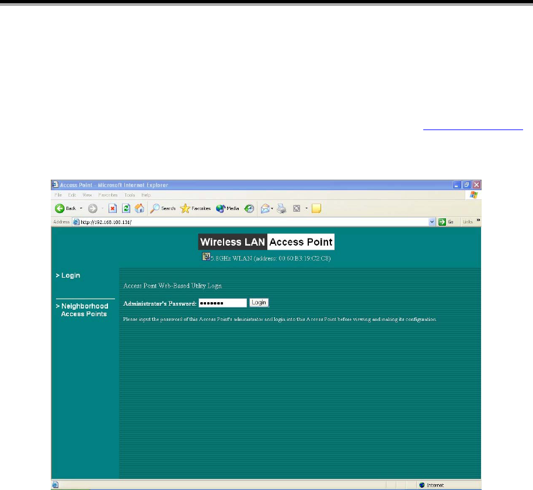Open the View menu
Image resolution: width=533 pixels, height=490 pixels.
click(x=87, y=195)
